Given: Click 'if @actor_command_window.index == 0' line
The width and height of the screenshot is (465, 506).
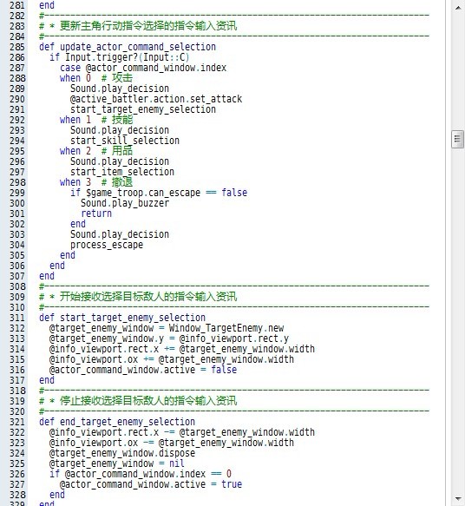Looking at the screenshot, I should click(x=141, y=474).
